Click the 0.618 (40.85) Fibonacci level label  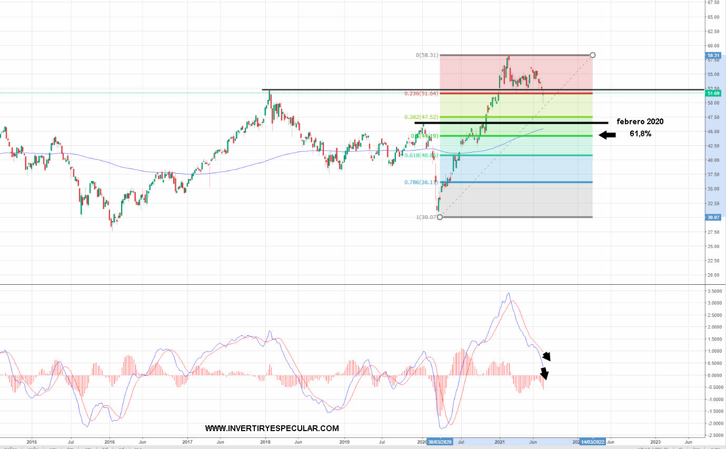[421, 155]
